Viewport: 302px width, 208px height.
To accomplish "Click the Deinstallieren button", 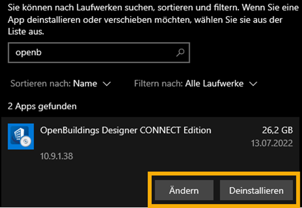I will (256, 190).
